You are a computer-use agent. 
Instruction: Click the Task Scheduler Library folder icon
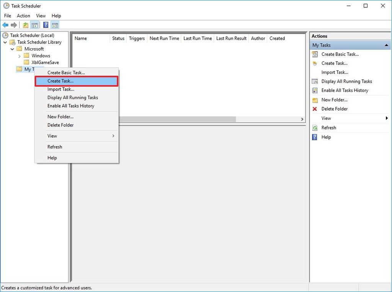[x=13, y=42]
